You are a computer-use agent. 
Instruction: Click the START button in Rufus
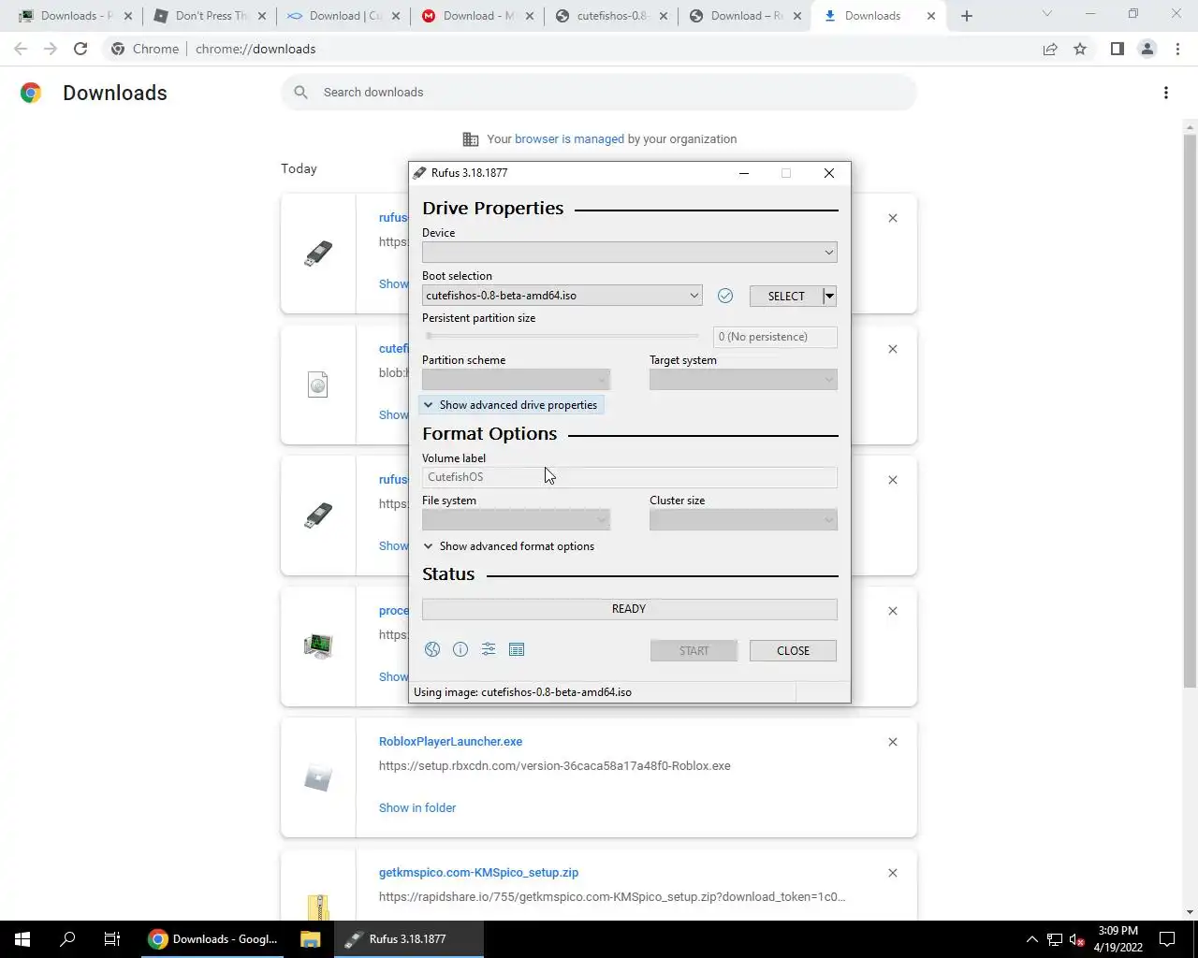pyautogui.click(x=694, y=650)
